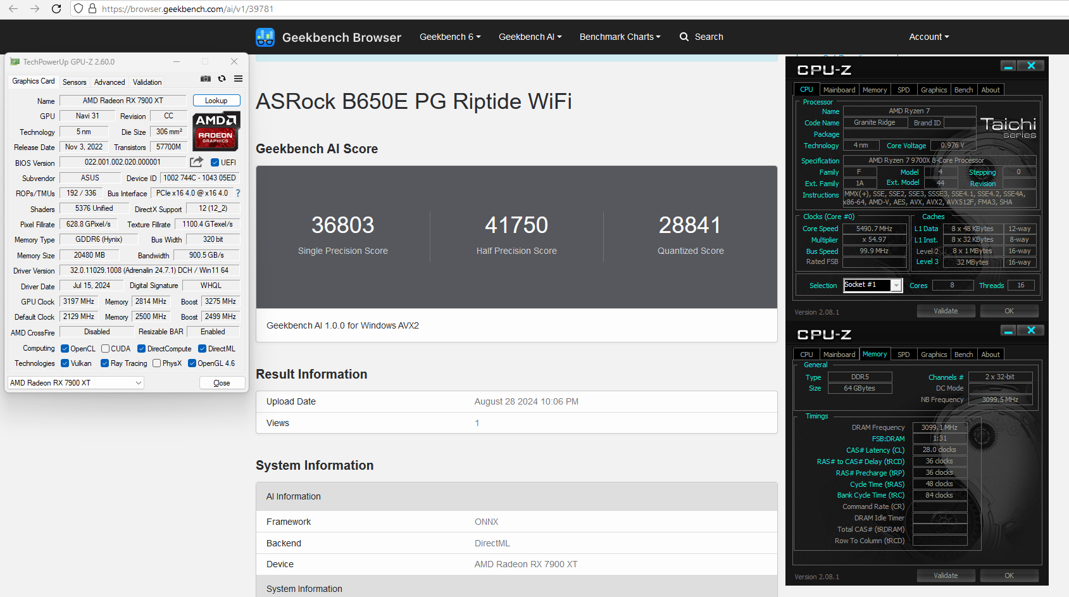Toggle the OpenCL checkbox
Screen dimensions: 1069x597
(65, 349)
